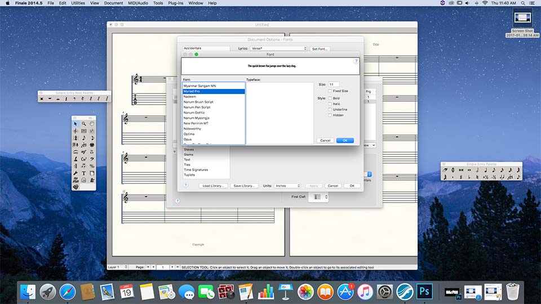Open the Lyrics Verse dropdown
The height and width of the screenshot is (304, 541).
(x=279, y=49)
